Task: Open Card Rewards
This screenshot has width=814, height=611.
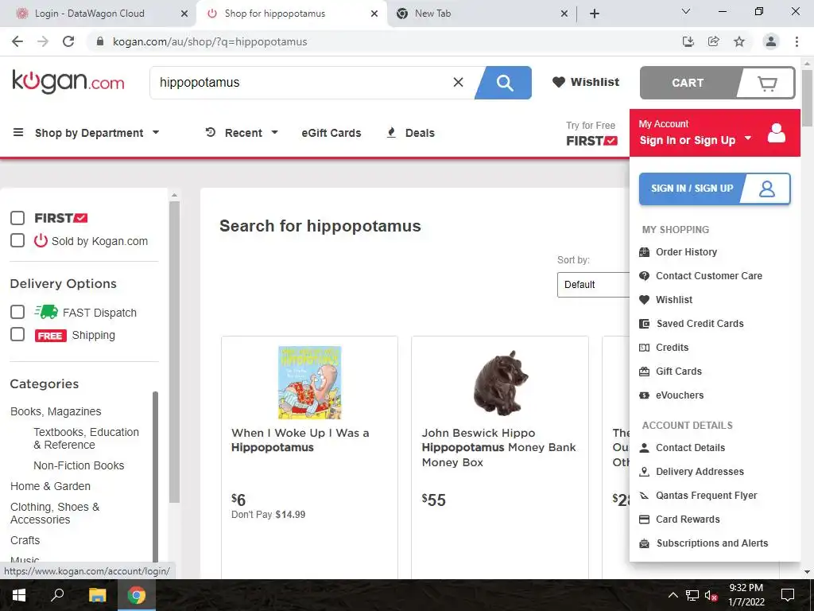Action: (680, 520)
